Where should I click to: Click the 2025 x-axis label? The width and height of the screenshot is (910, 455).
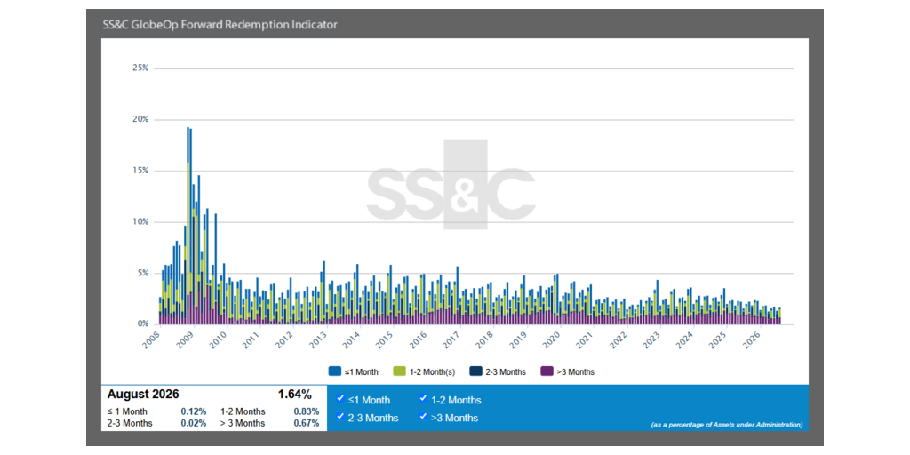click(717, 340)
